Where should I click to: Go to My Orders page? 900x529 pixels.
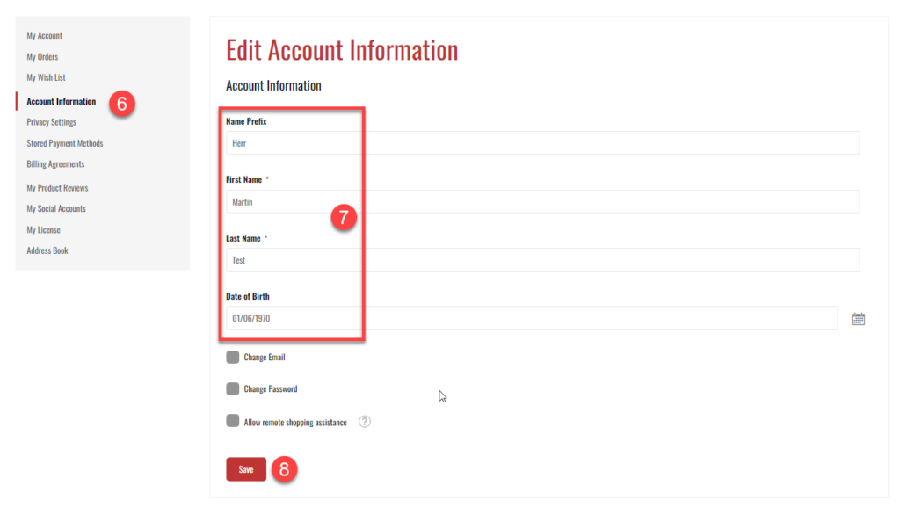(42, 57)
